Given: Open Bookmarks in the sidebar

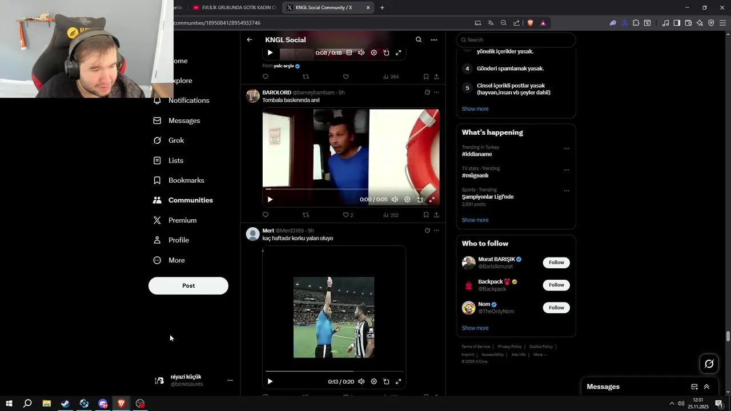Looking at the screenshot, I should point(179,180).
